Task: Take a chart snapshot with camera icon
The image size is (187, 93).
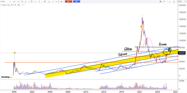Action: point(160,2)
